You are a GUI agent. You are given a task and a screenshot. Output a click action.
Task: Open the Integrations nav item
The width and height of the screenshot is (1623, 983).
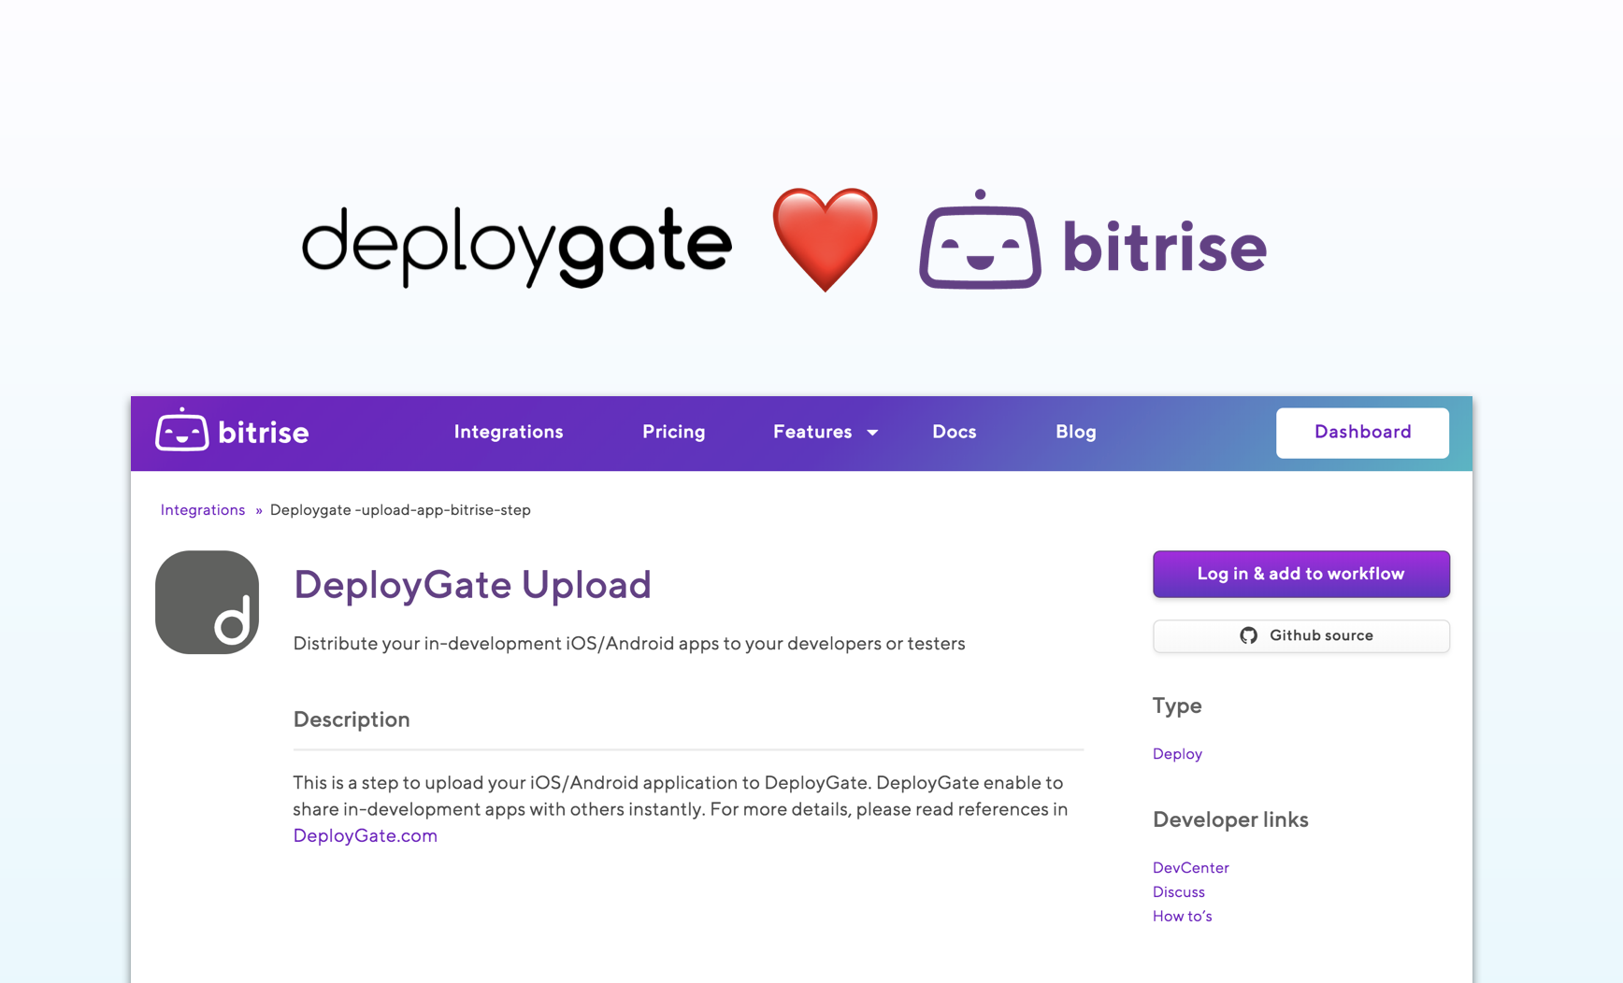point(509,432)
